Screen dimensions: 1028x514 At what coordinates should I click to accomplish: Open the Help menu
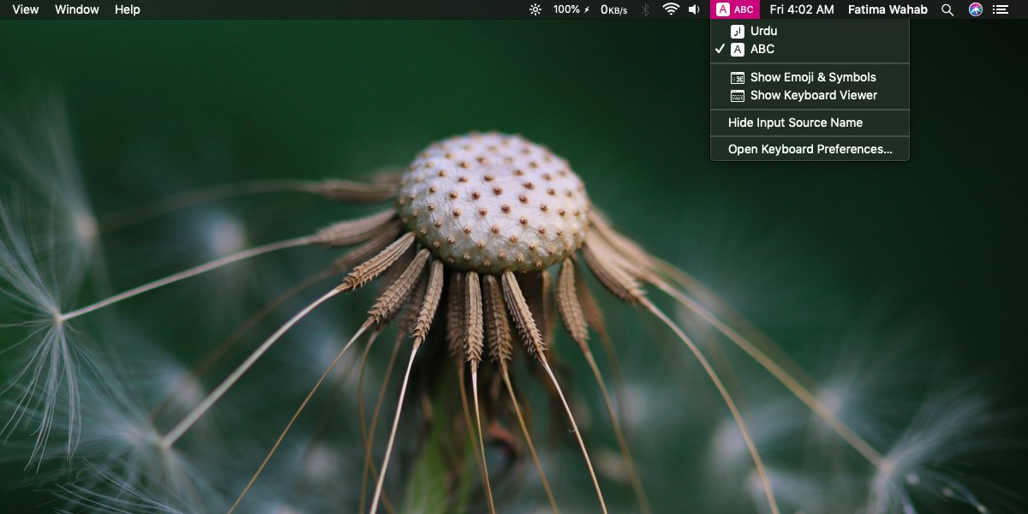coord(127,9)
